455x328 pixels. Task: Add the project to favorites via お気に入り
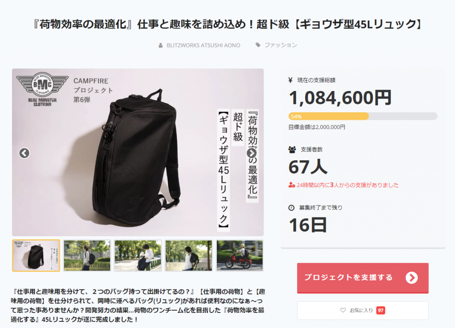363,310
